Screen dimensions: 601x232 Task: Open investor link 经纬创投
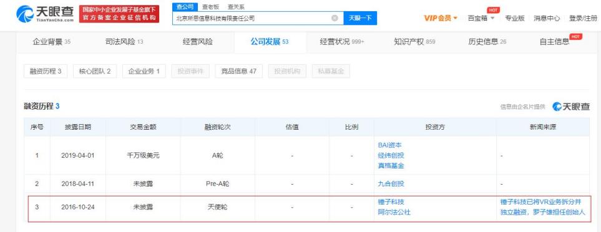[x=391, y=155]
